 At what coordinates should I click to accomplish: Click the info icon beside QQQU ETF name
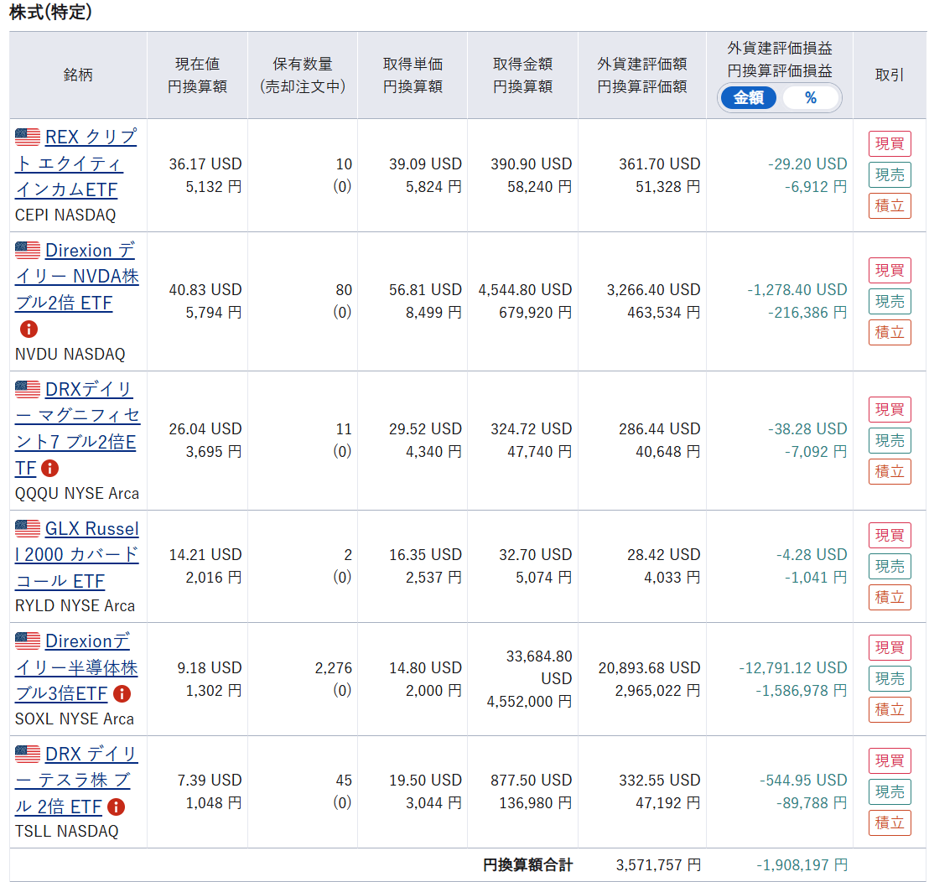coord(49,469)
